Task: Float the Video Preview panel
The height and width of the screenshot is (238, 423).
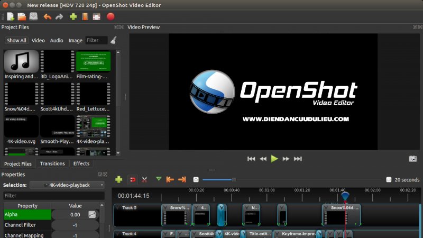Action: 415,27
